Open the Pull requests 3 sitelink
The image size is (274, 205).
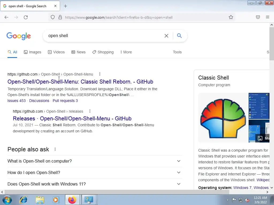65,101
